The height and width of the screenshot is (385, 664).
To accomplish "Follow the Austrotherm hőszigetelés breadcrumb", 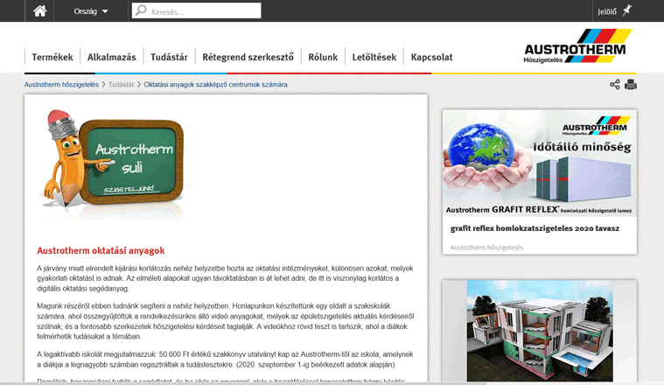I will [61, 85].
